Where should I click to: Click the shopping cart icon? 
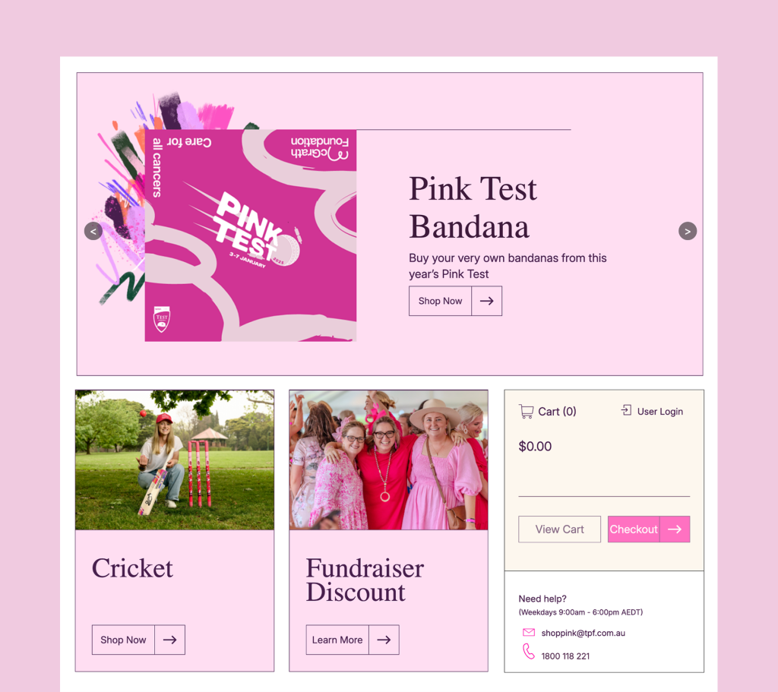[526, 411]
